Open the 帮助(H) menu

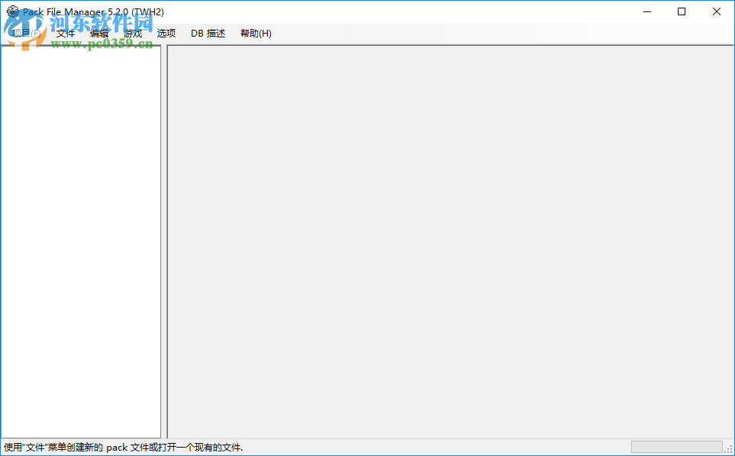point(255,33)
